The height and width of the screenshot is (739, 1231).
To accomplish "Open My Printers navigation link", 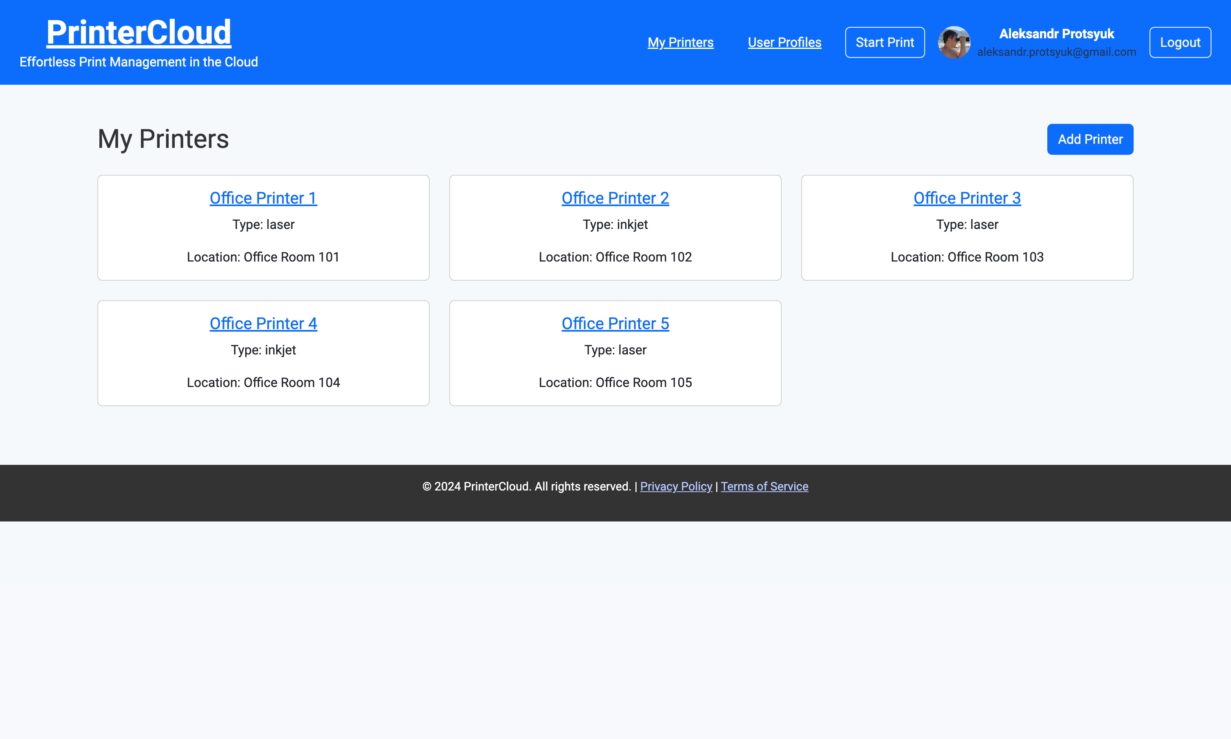I will (680, 42).
